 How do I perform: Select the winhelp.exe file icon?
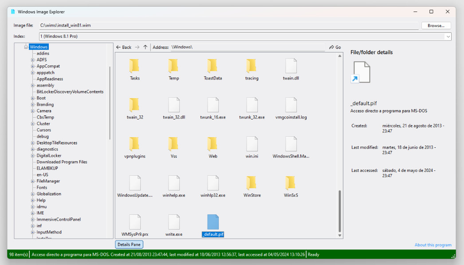[x=174, y=183]
